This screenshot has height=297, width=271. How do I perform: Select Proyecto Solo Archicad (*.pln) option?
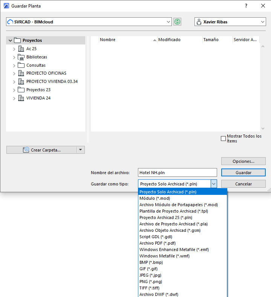point(183,192)
